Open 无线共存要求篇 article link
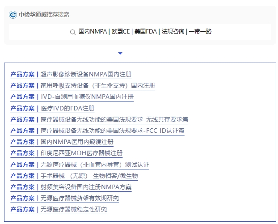The image size is (278, 224). pyautogui.click(x=114, y=119)
